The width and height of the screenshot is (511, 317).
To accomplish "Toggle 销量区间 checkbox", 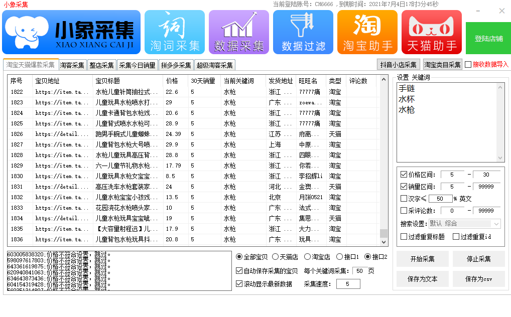I will click(404, 187).
